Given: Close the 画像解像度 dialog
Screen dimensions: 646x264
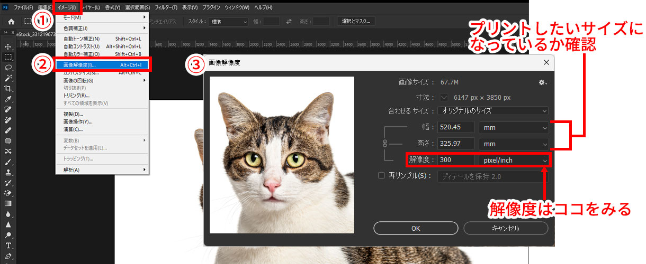Looking at the screenshot, I should (x=546, y=62).
